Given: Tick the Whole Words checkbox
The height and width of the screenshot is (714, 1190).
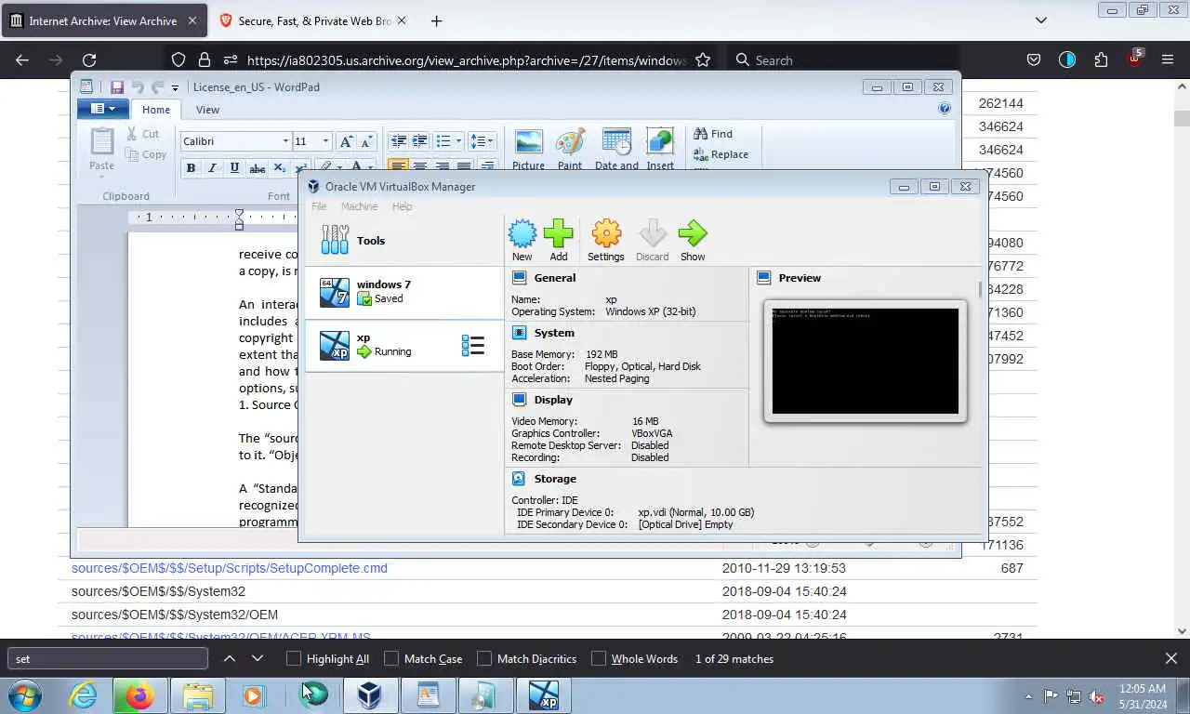Looking at the screenshot, I should coord(599,658).
